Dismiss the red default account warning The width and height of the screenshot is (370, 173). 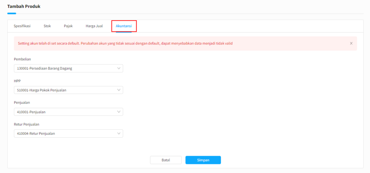(x=351, y=43)
